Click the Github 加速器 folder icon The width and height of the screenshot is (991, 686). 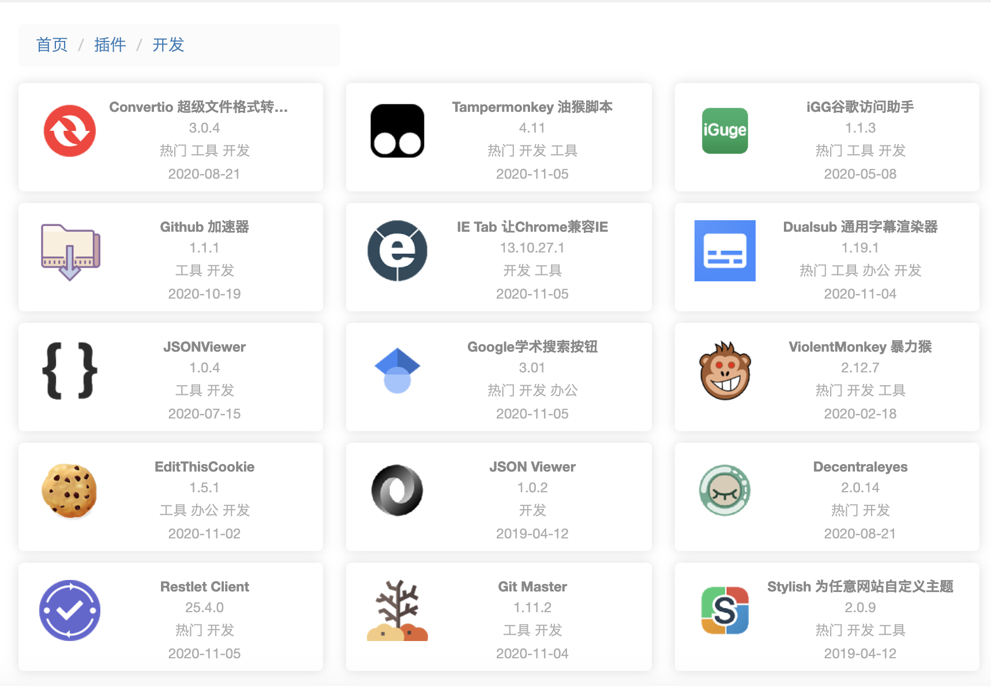pyautogui.click(x=70, y=251)
